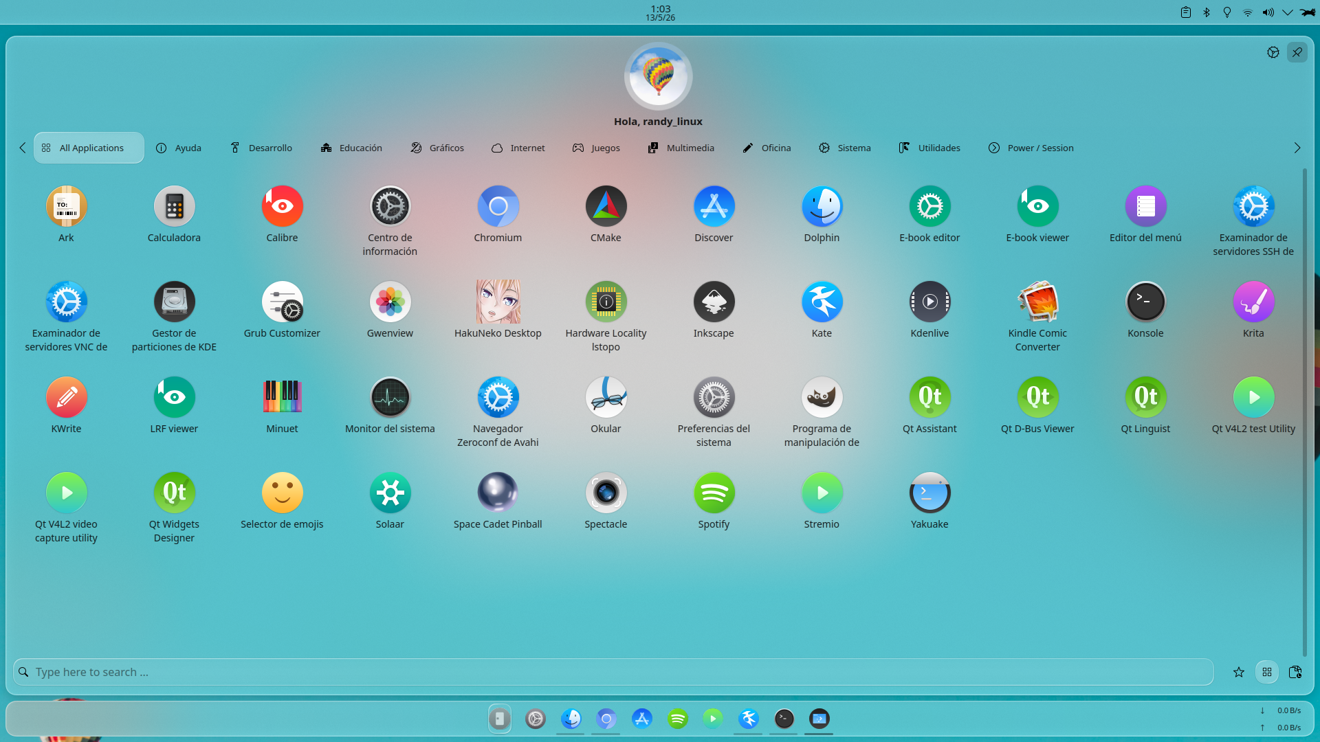Click the randy_linux user avatar
The image size is (1320, 742).
658,76
